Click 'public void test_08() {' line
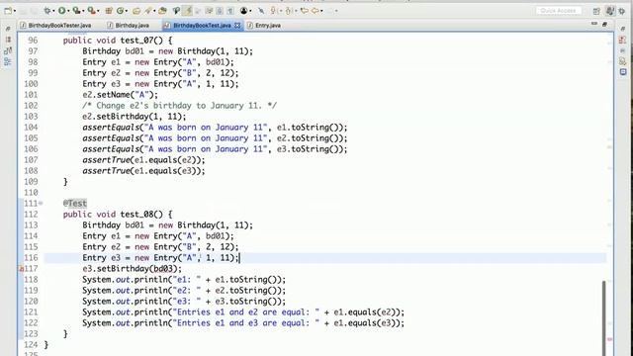633x356 pixels. (118, 215)
